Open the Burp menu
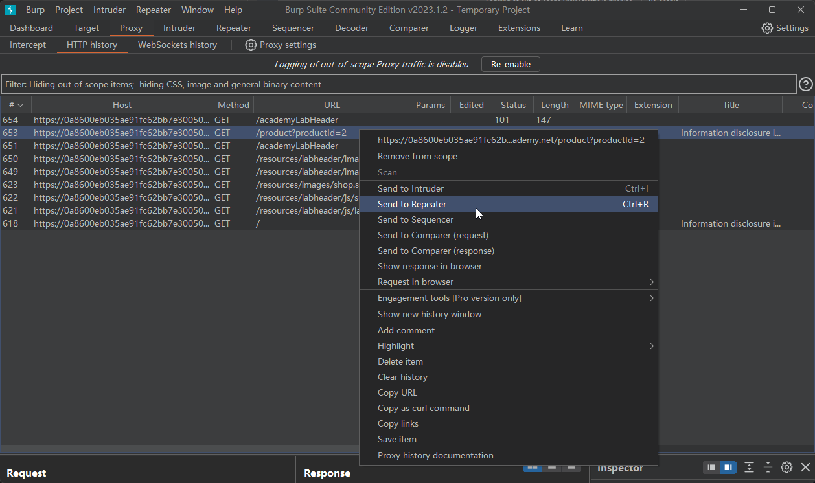The height and width of the screenshot is (483, 815). pos(35,10)
